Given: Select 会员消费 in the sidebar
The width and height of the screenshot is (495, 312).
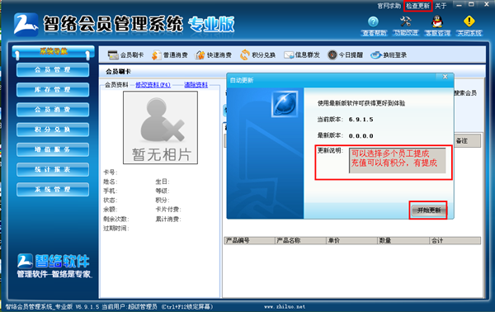Looking at the screenshot, I should click(x=53, y=110).
